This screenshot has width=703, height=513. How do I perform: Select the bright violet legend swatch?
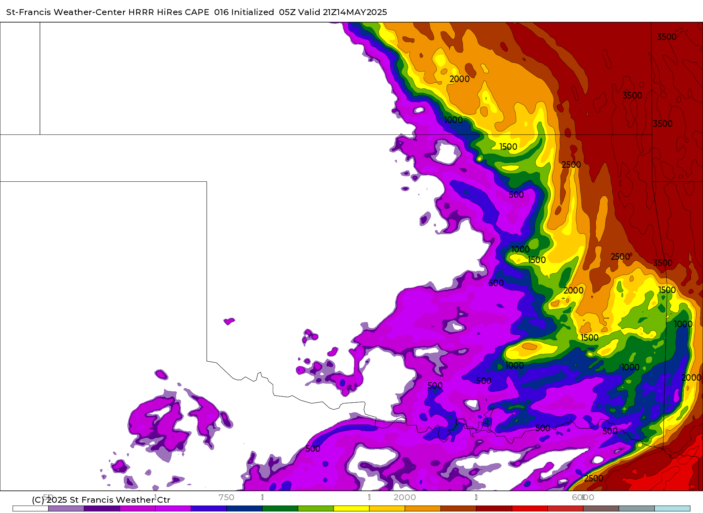pos(173,509)
